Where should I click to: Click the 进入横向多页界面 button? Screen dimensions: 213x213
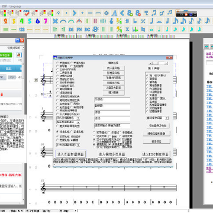112,154
